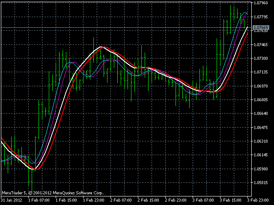The image size is (274, 205).
Task: Click the 1.06145 price level label
Action: point(260,155)
